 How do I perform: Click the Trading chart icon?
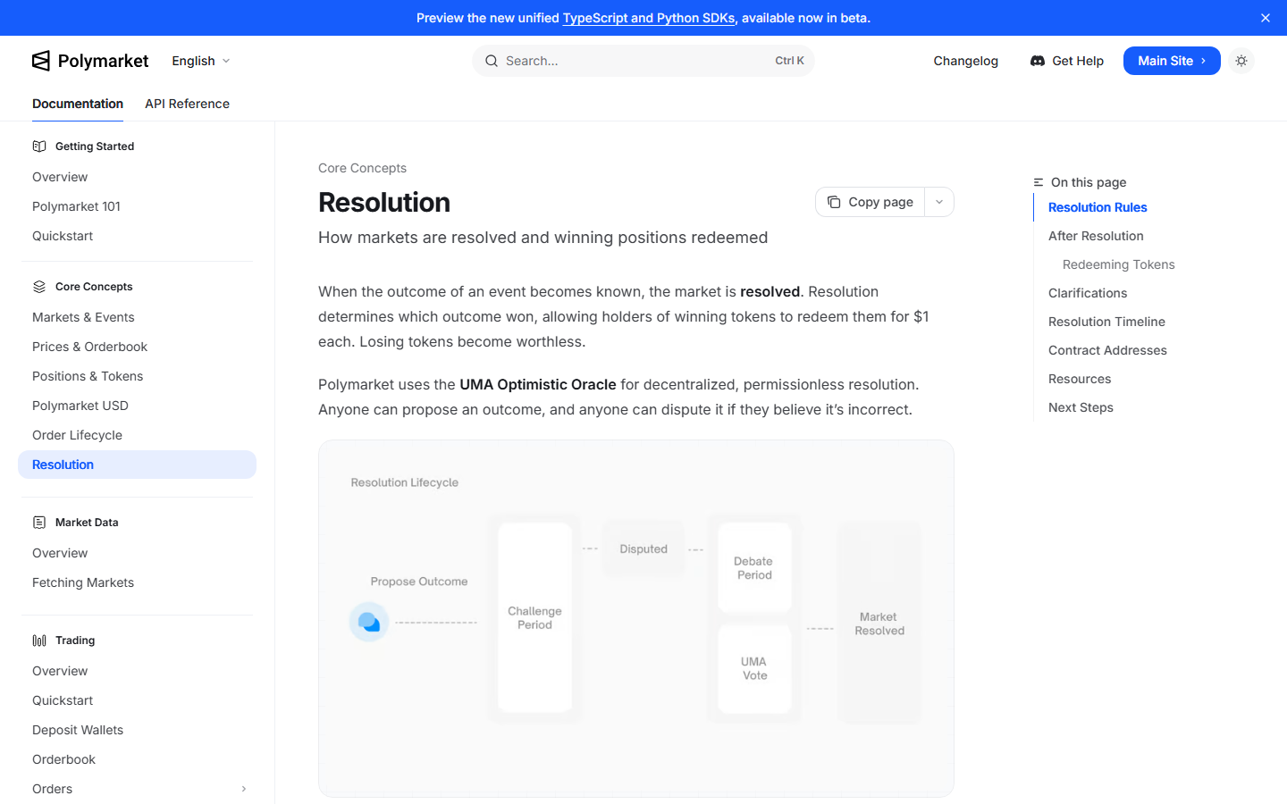point(39,641)
